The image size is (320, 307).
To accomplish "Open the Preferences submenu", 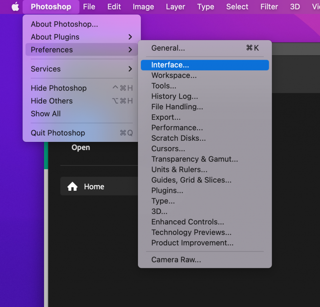I will (52, 50).
